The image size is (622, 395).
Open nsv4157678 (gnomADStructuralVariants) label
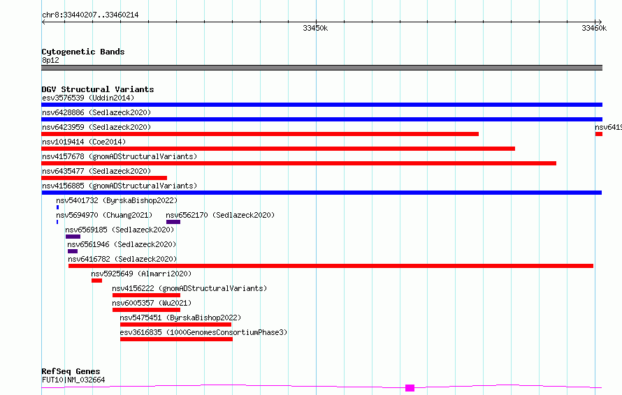[120, 156]
